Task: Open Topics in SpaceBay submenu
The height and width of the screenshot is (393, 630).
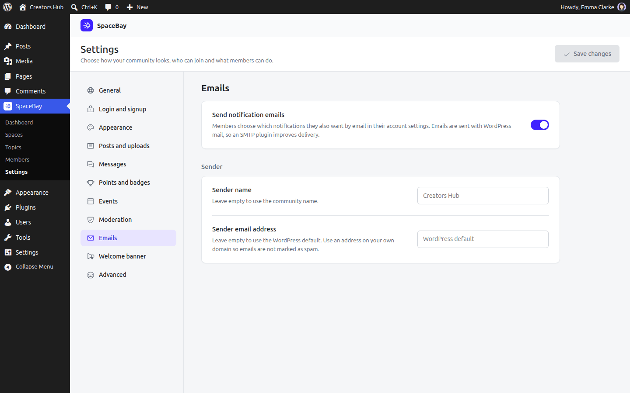Action: click(35, 147)
